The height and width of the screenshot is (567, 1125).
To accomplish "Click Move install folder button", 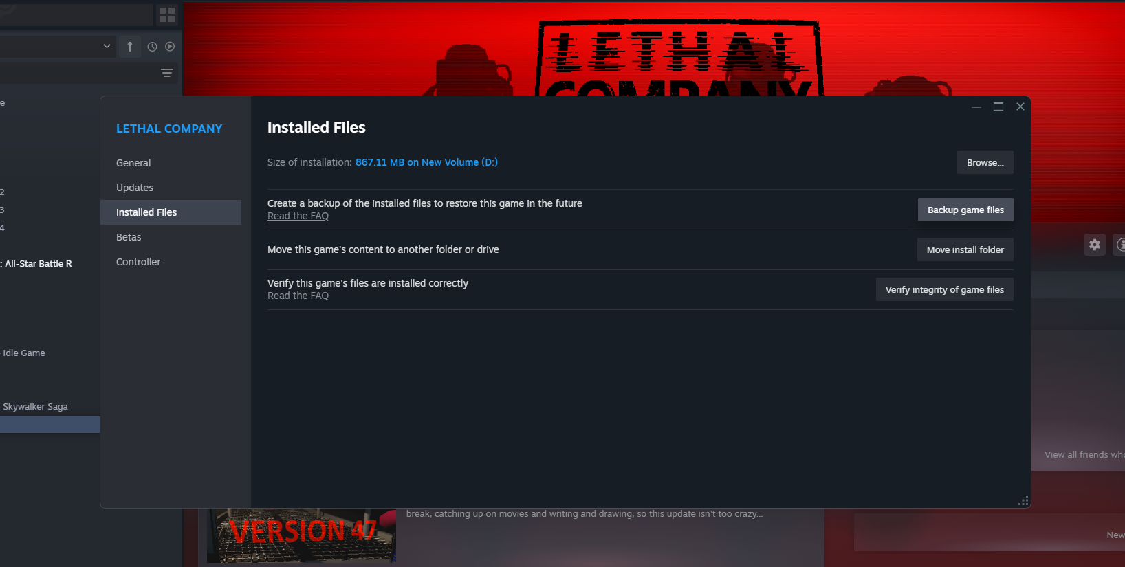I will point(965,249).
